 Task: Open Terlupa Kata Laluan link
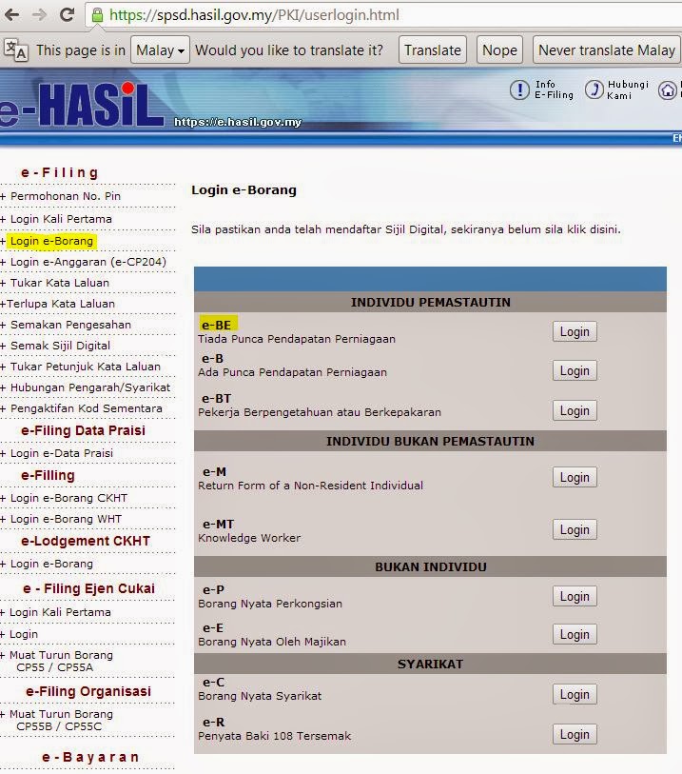(x=60, y=304)
